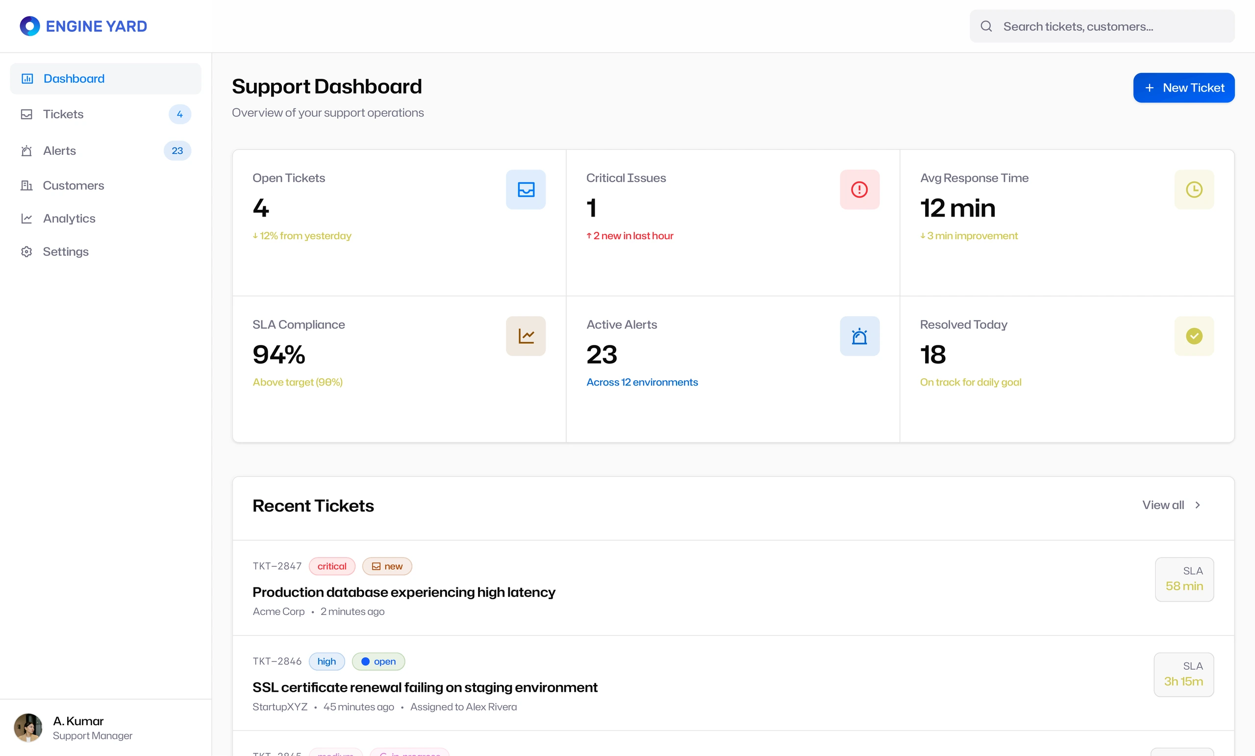
Task: Navigate to Customers page
Action: (x=105, y=185)
